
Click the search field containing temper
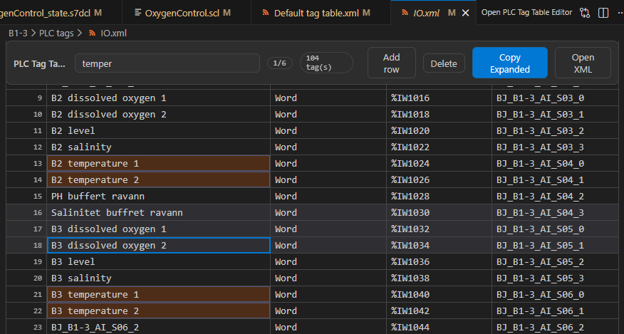(x=167, y=63)
